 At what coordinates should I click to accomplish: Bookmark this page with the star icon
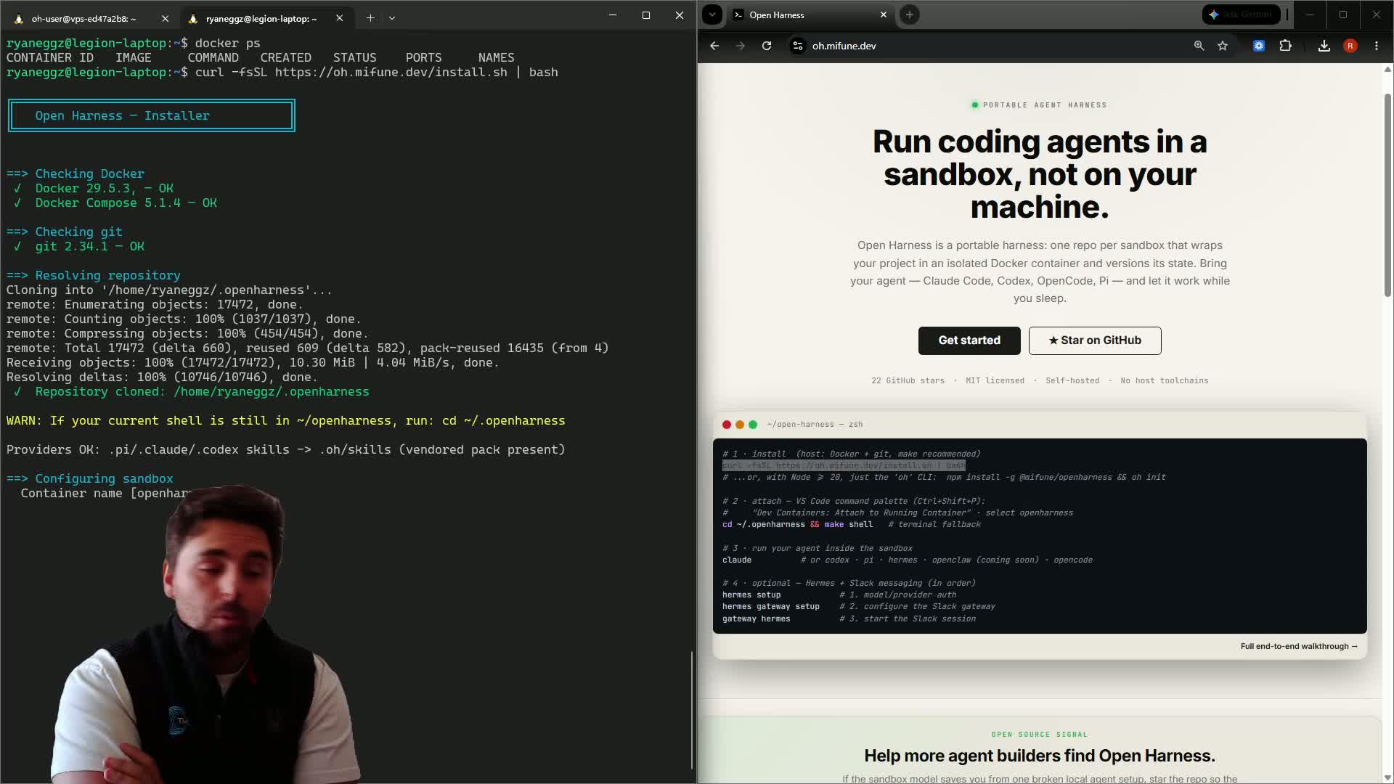pyautogui.click(x=1223, y=46)
